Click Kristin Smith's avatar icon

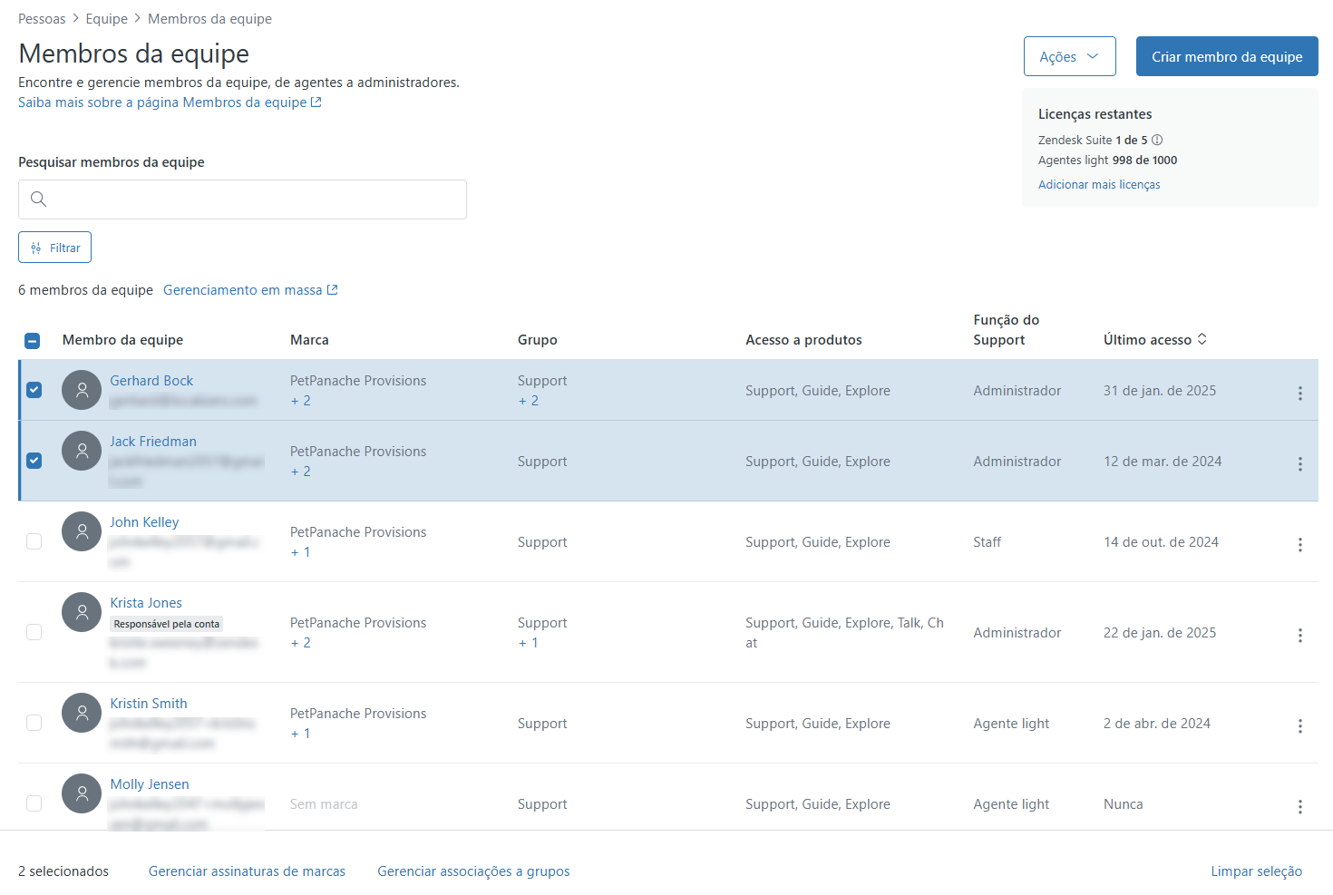coord(82,713)
